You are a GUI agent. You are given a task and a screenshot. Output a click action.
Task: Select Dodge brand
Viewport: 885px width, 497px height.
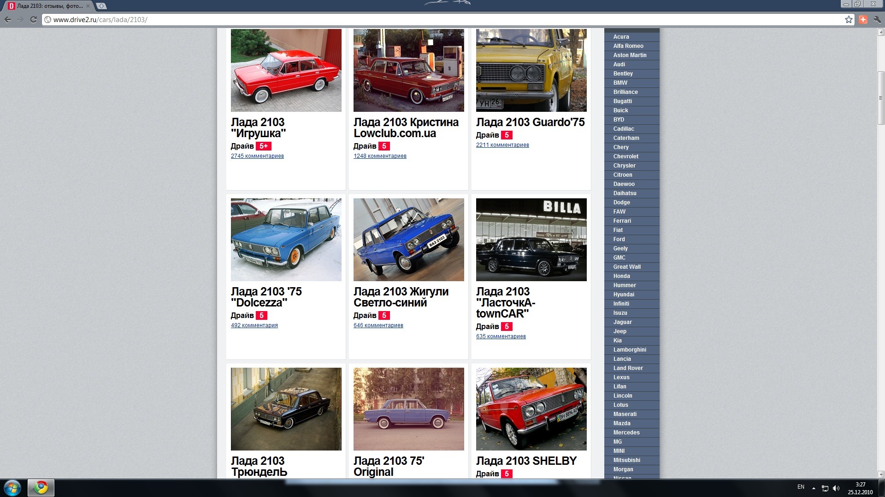click(632, 202)
